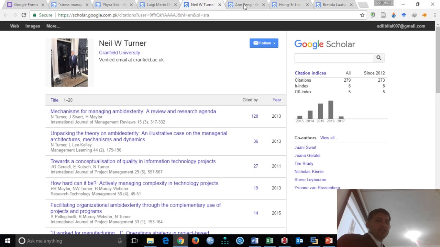Open "Unpacking the theory on ambidexterity" article
440x247 pixels.
[139, 137]
